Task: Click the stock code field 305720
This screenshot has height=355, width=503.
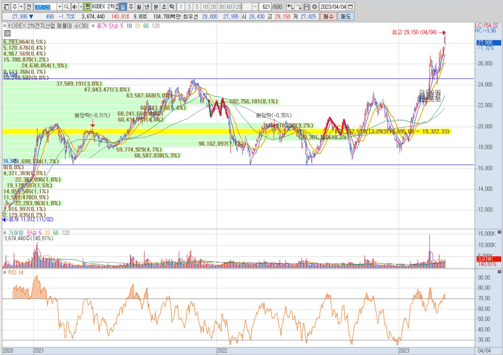Action: (x=45, y=7)
